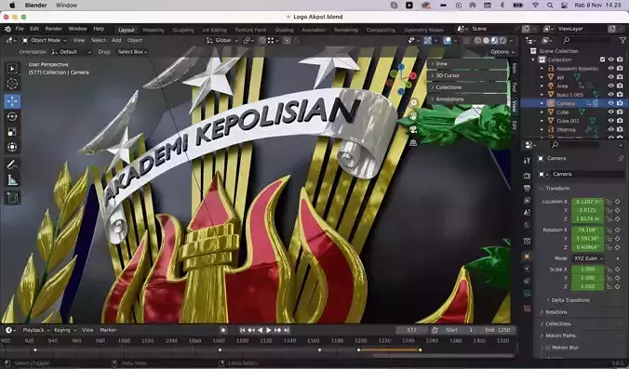
Task: Open the viewport Options popover
Action: [x=502, y=52]
